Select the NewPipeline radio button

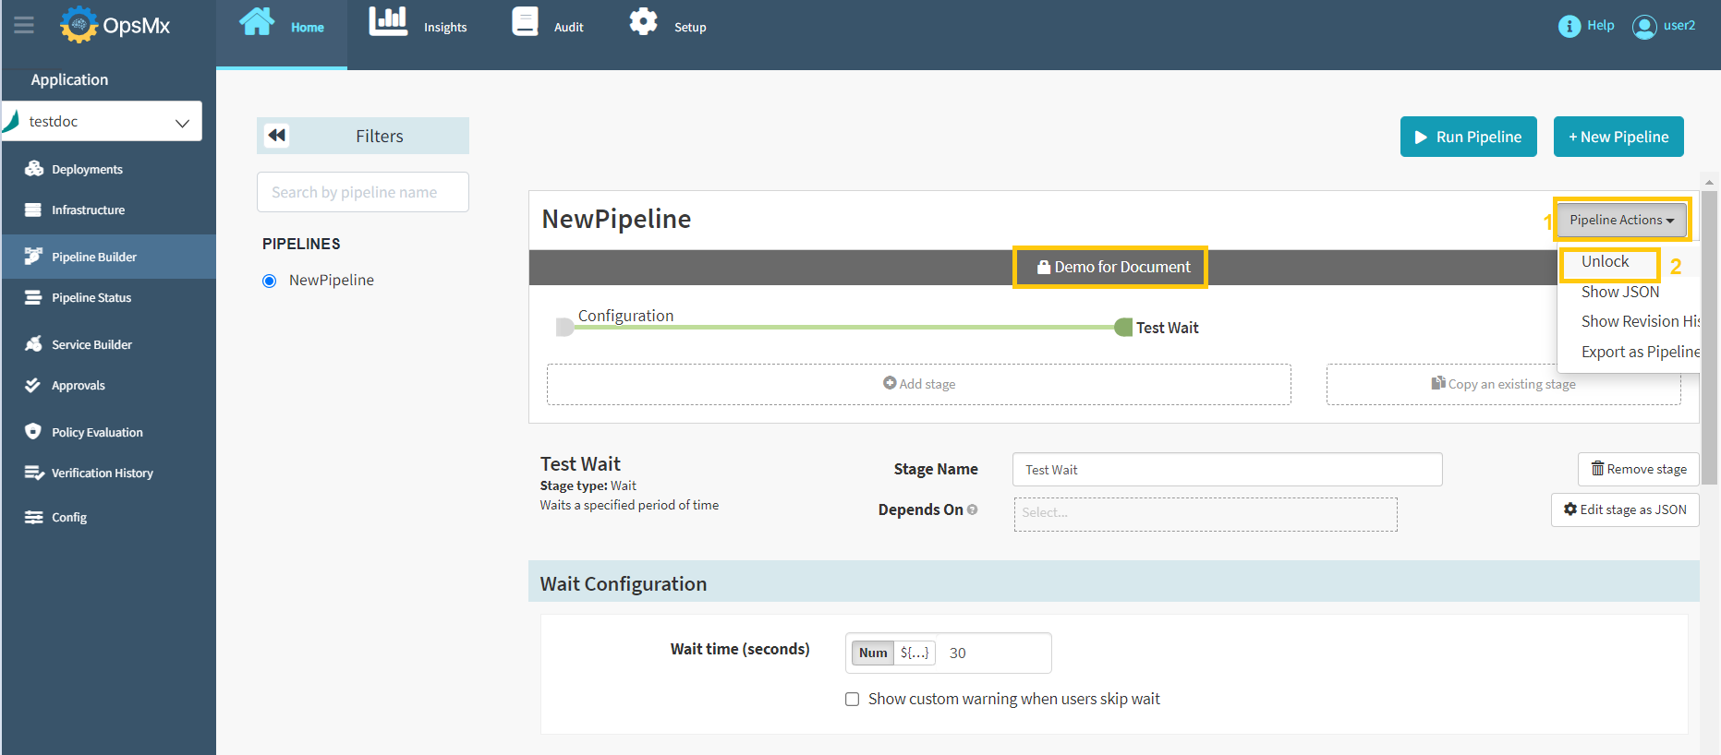point(270,282)
